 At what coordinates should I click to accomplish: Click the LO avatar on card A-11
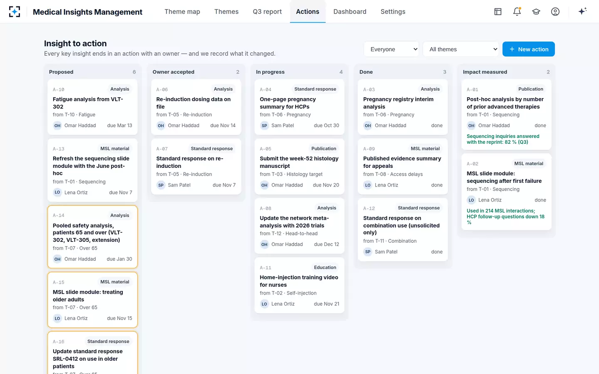pos(265,304)
